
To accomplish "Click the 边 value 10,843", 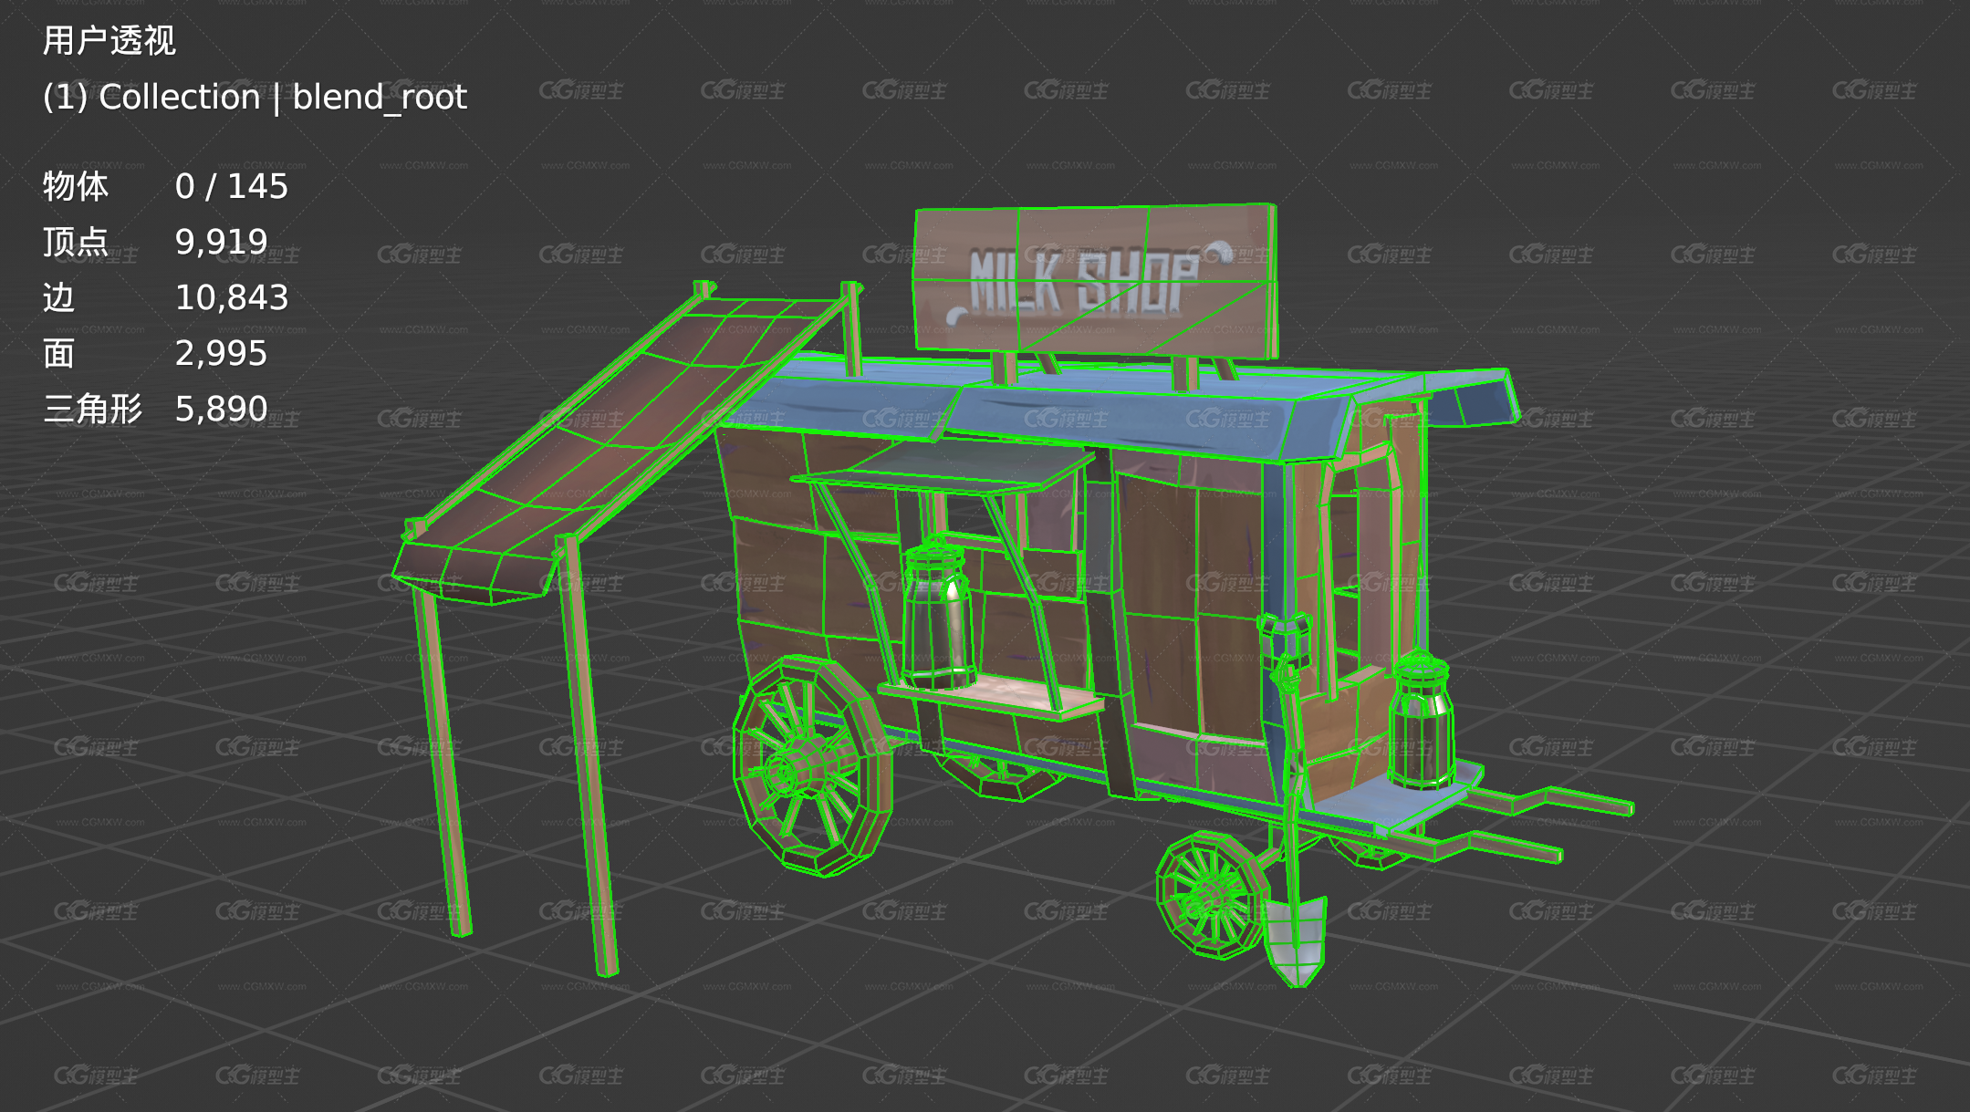I will pyautogui.click(x=232, y=297).
